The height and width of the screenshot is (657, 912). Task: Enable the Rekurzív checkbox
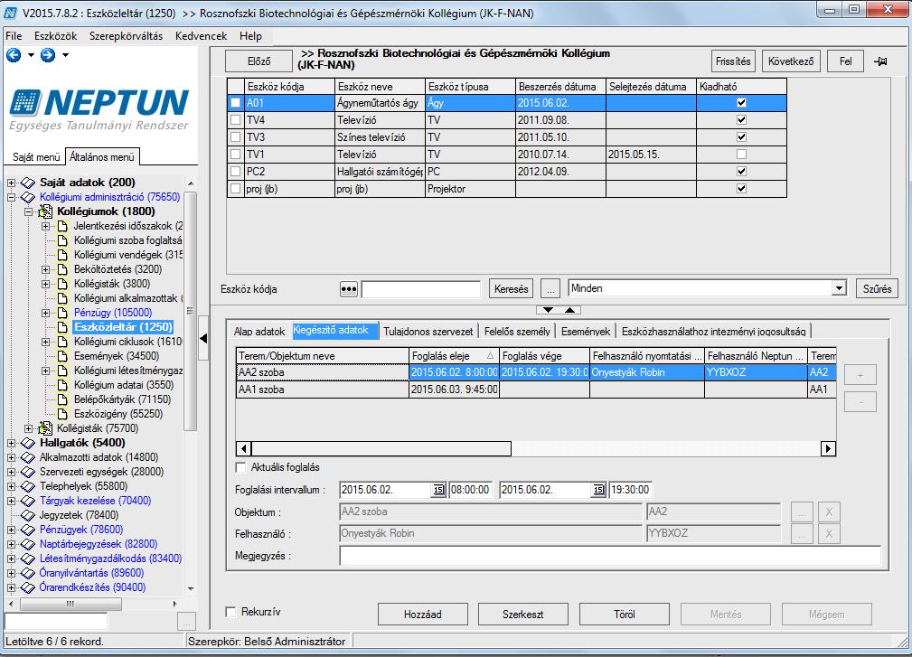pos(230,612)
